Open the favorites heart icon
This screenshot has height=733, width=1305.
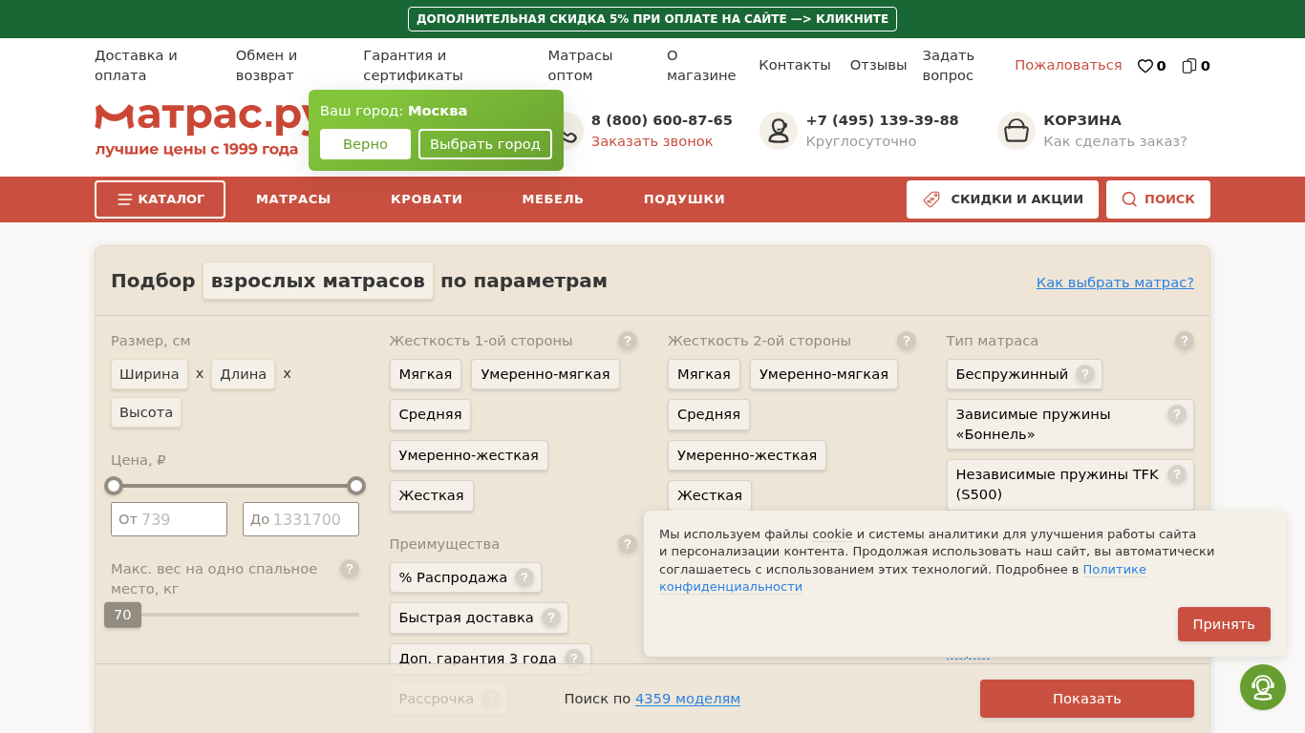click(1145, 66)
